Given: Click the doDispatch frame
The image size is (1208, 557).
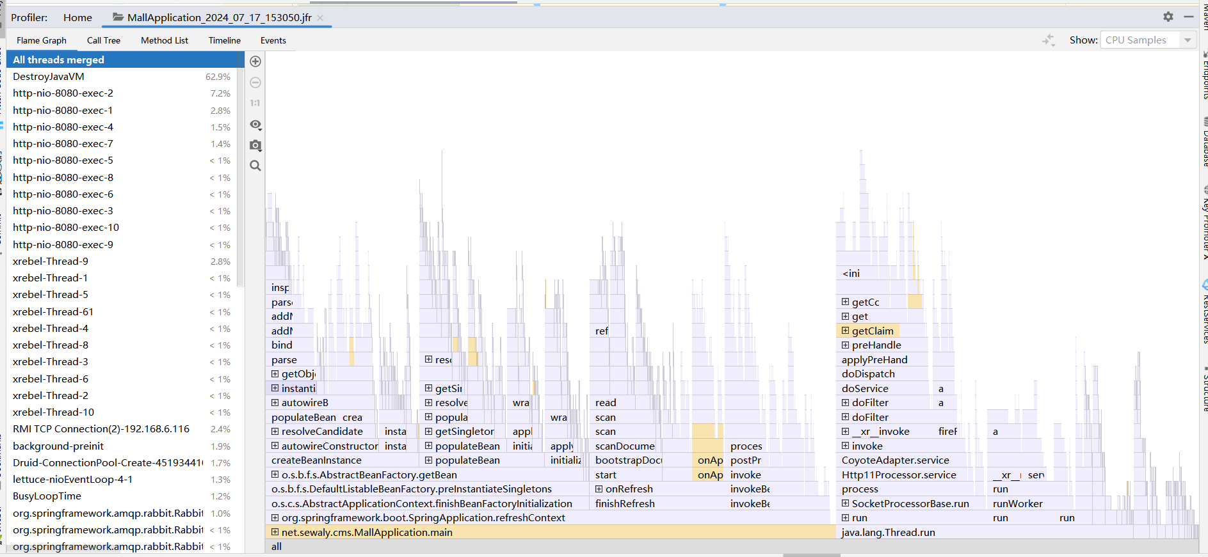Looking at the screenshot, I should 896,374.
